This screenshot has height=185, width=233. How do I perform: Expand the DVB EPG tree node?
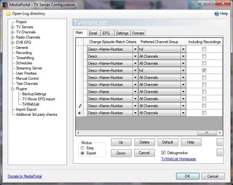point(12,43)
